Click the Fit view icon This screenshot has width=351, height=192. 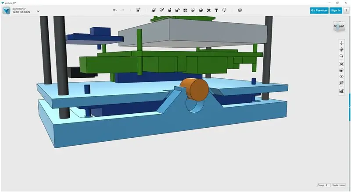[341, 64]
